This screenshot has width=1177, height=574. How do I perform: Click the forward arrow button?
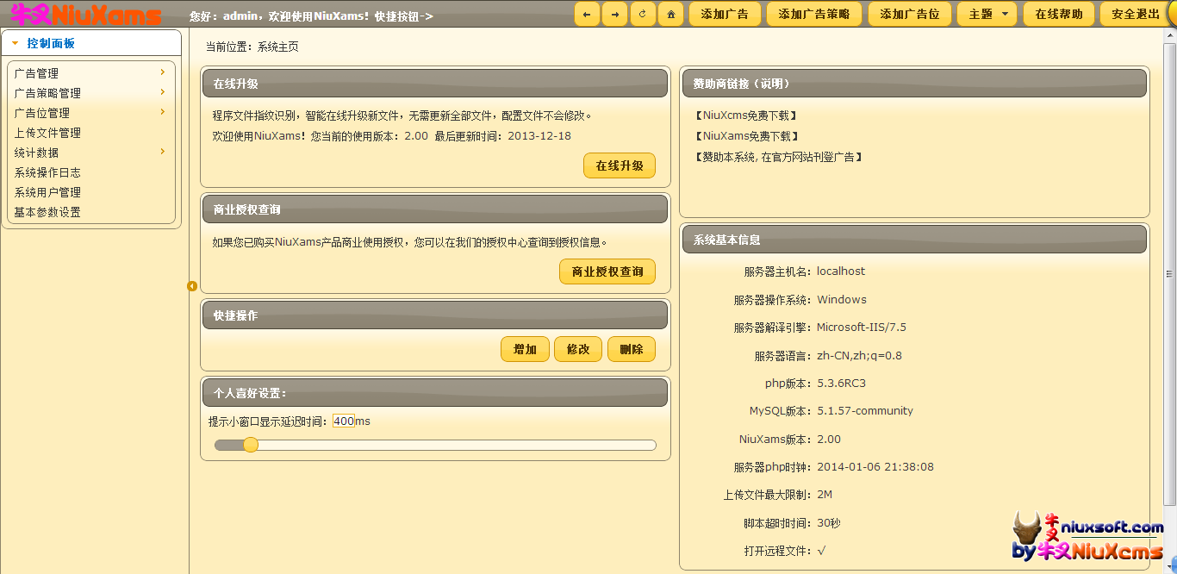coord(614,14)
